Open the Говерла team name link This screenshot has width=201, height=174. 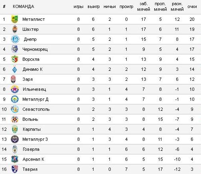tap(31, 149)
